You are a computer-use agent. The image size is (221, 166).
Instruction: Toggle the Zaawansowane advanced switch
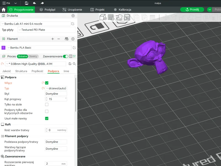pyautogui.click(x=65, y=56)
